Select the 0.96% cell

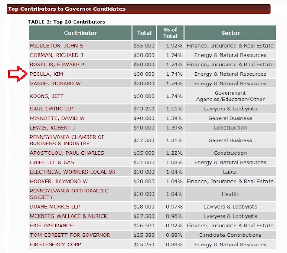click(x=170, y=216)
